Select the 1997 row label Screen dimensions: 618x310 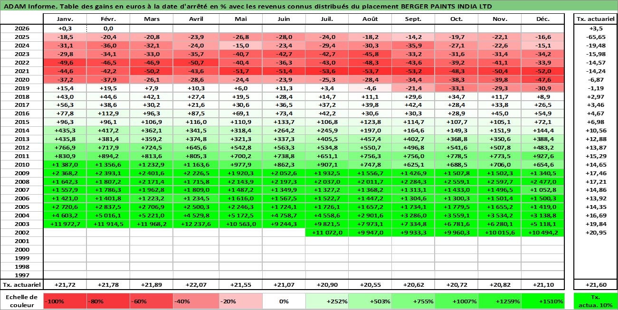(22, 275)
